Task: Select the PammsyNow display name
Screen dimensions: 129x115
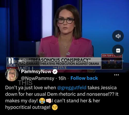Action: [36, 71]
